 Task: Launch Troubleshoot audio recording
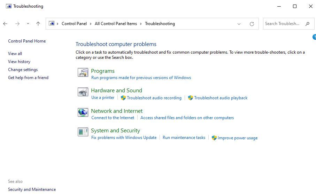[154, 98]
